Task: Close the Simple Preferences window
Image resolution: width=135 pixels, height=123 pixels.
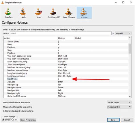Action: (131, 3)
